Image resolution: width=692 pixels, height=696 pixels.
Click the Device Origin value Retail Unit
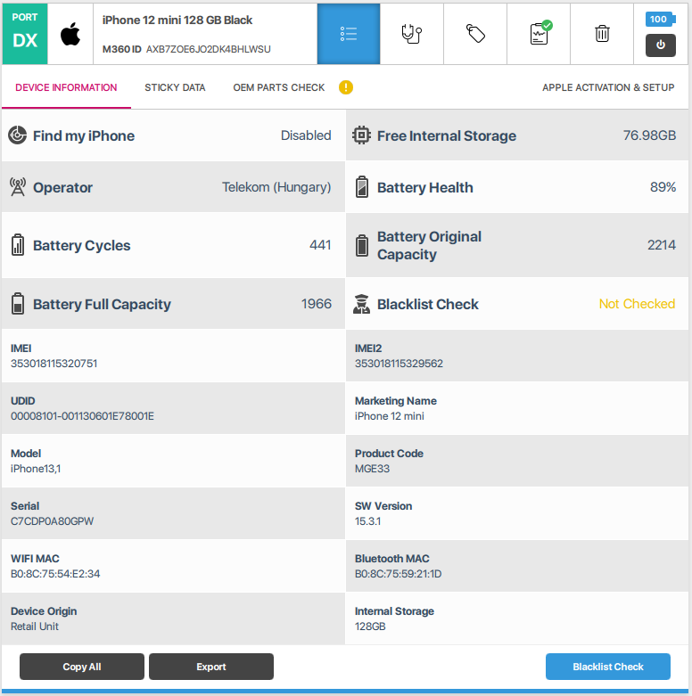(x=35, y=626)
